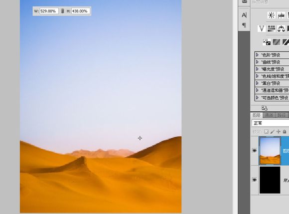Add a Color Balance adjustment
This screenshot has width=289, height=214.
(281, 28)
